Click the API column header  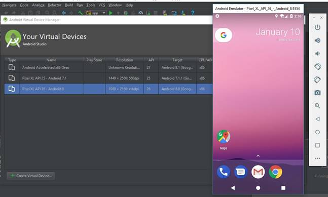coord(151,60)
